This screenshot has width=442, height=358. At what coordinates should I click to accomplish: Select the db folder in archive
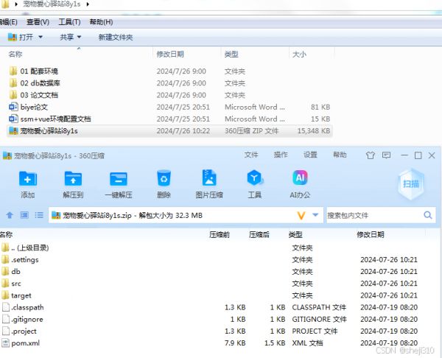[x=11, y=272]
